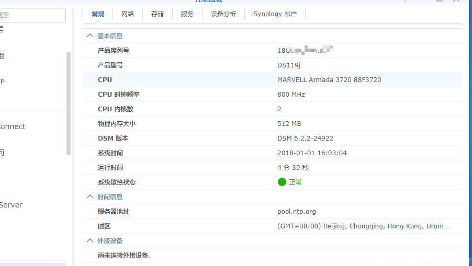Click the pool.ntp.org server address
The image size is (472, 266).
tap(297, 212)
